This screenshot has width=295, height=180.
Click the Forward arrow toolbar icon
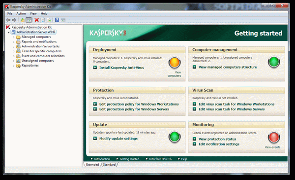coord(14,20)
